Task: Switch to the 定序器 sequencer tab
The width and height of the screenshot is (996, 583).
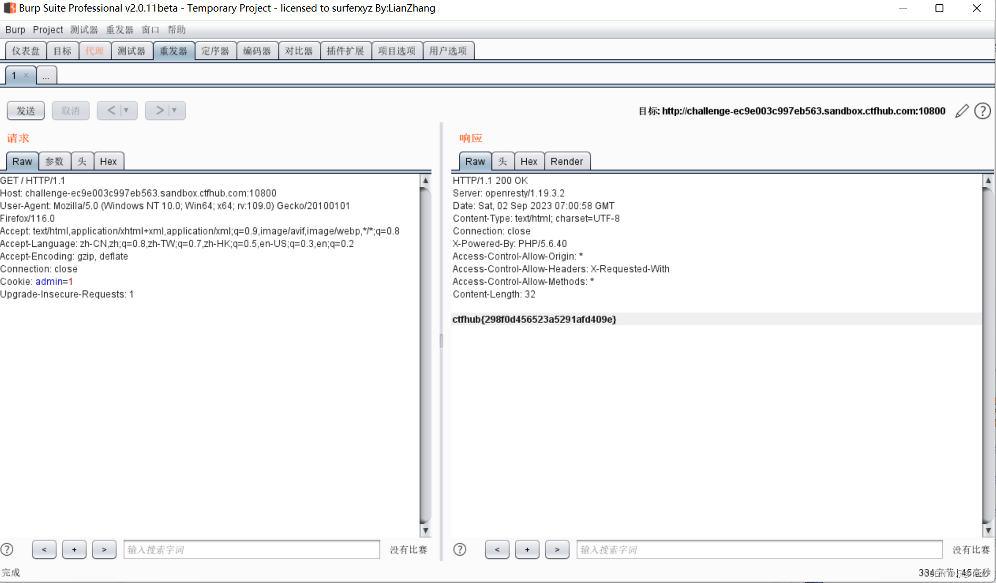Action: click(216, 51)
